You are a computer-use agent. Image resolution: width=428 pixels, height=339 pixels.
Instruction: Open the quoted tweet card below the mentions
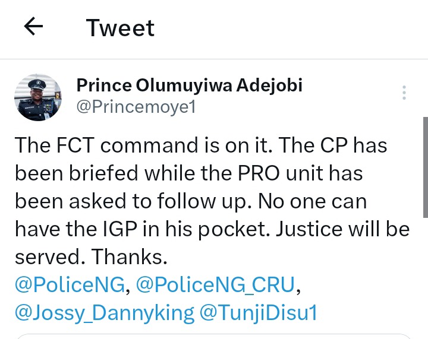pyautogui.click(x=214, y=336)
